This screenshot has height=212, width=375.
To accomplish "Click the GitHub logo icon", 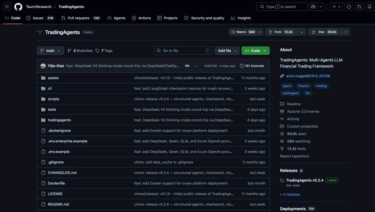I will [x=18, y=7].
